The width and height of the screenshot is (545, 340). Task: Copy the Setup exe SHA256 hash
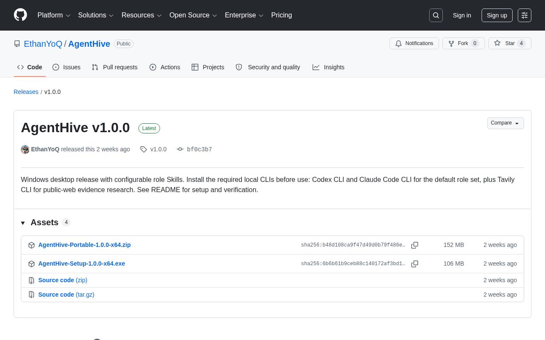415,264
